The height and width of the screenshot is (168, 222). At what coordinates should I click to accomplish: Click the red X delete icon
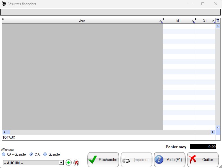pyautogui.click(x=76, y=163)
